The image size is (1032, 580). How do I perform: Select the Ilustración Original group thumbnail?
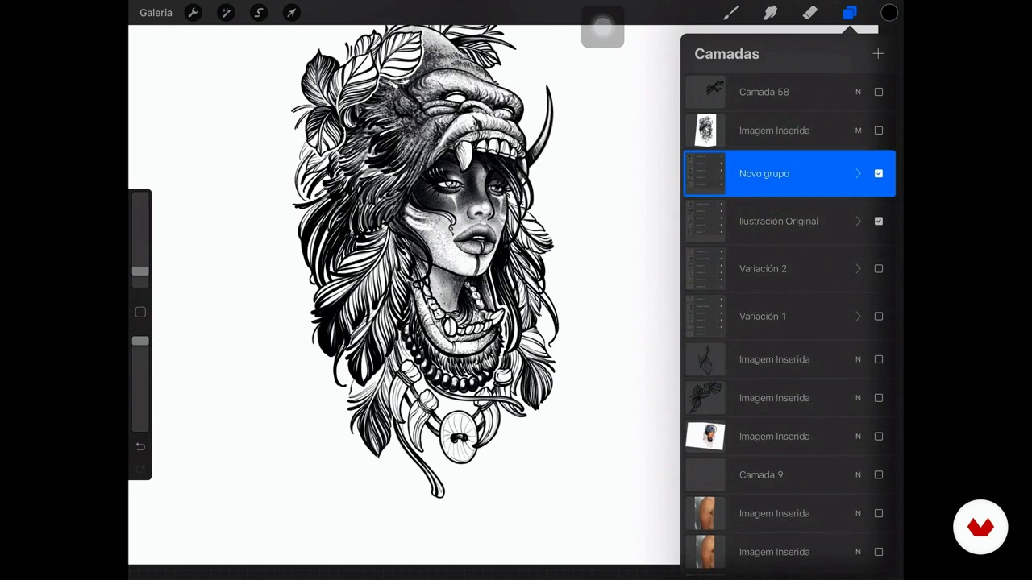(x=705, y=221)
